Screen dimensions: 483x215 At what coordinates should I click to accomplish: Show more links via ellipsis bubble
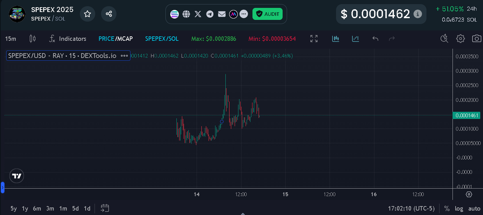tap(244, 14)
